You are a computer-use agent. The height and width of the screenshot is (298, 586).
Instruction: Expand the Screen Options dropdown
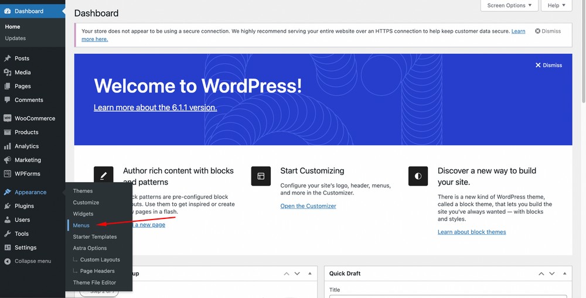[x=509, y=5]
